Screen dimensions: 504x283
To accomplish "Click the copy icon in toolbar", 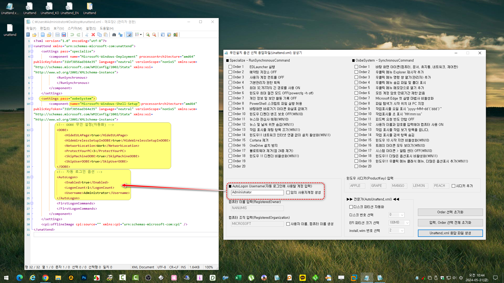I will [x=99, y=35].
